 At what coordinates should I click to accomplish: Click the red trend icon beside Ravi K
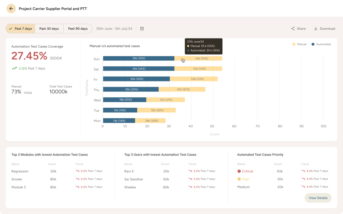coord(190,171)
